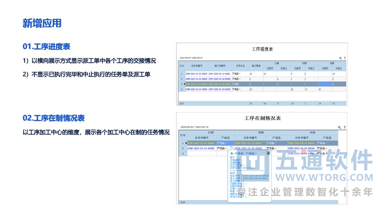Image resolution: width=387 pixels, height=217 pixels.
Task: Click the 02.工序在制情况表 section heading
Action: (53, 118)
